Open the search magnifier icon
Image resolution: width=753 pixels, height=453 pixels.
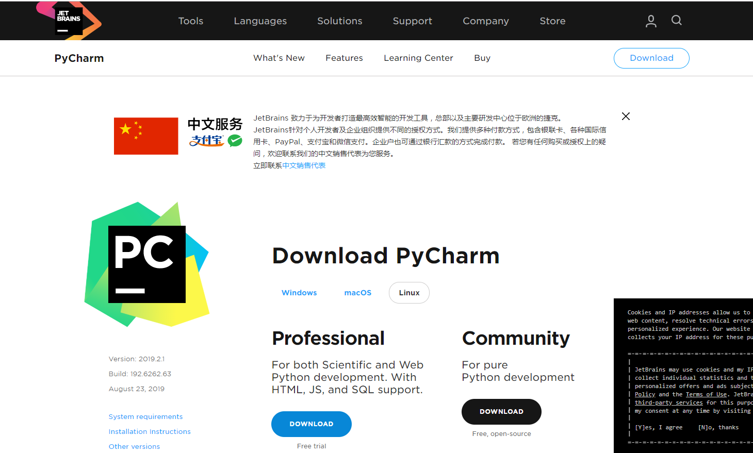677,20
